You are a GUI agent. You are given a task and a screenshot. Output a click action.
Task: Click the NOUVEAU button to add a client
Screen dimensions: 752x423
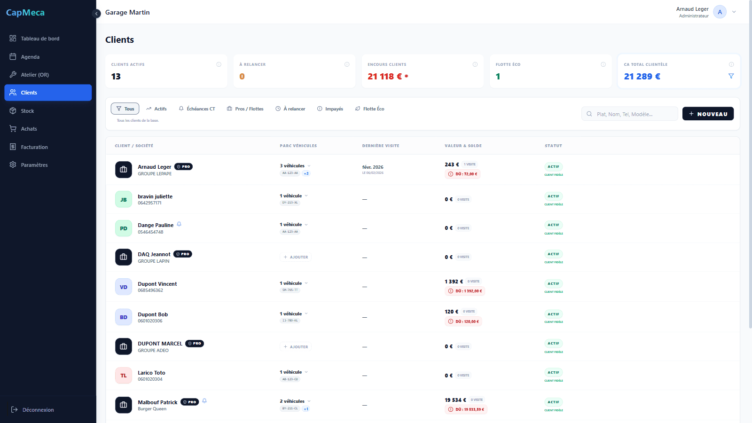pos(708,113)
